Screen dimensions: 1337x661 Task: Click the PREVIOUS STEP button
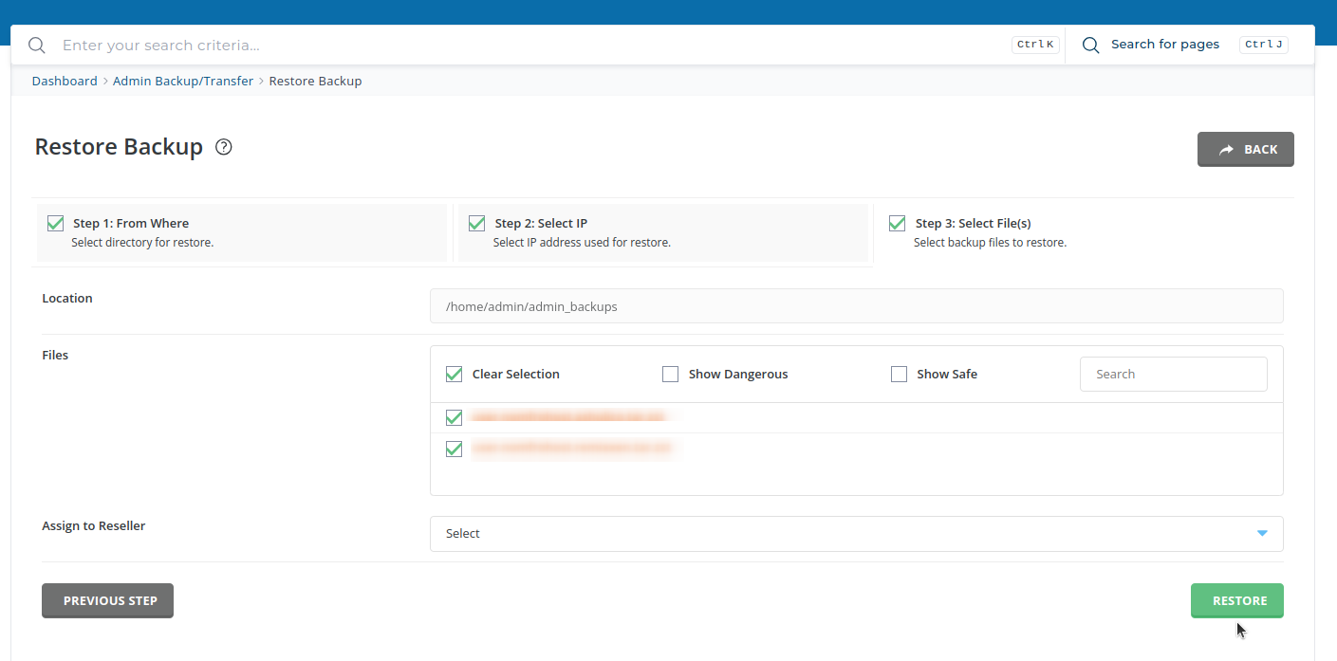[108, 600]
